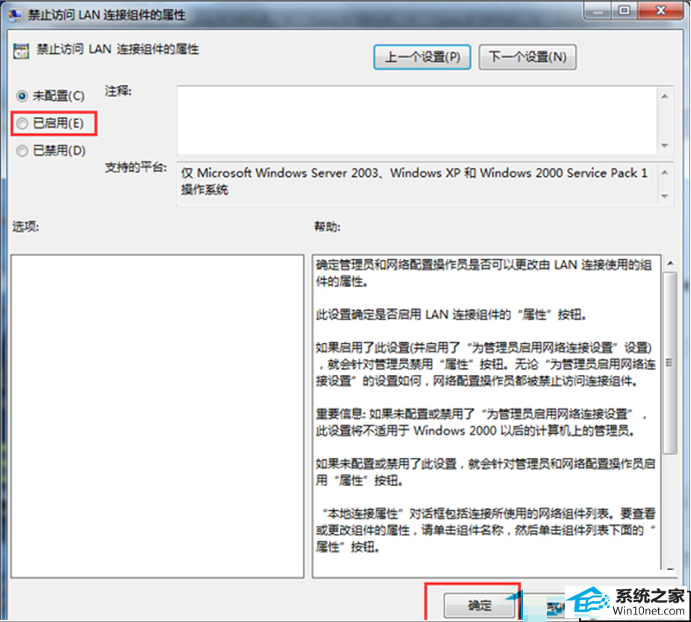691x622 pixels.
Task: Click the 支持的平台 platform text field
Action: 418,183
